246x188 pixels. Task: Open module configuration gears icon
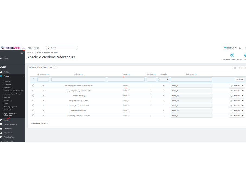pyautogui.click(x=232, y=55)
